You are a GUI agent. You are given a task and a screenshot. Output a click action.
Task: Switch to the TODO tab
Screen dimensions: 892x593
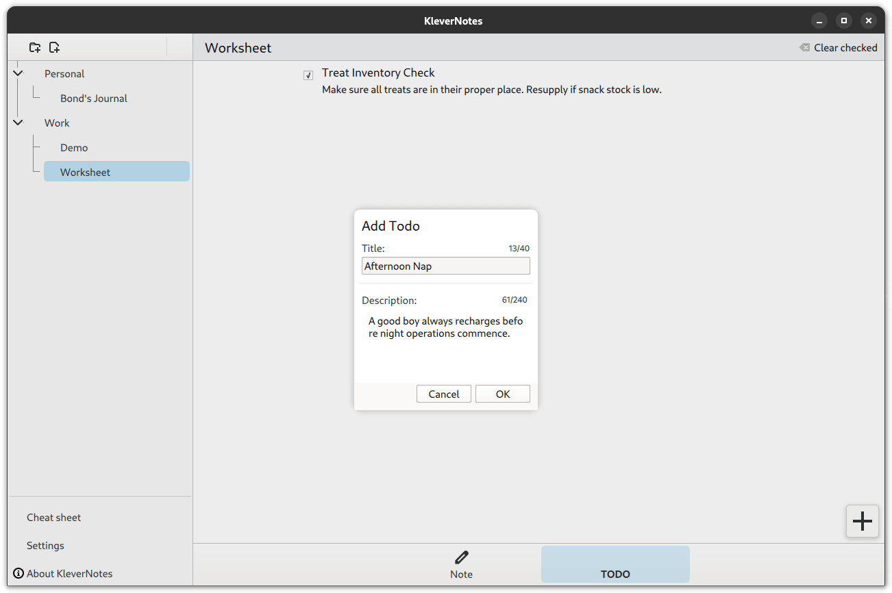[615, 565]
